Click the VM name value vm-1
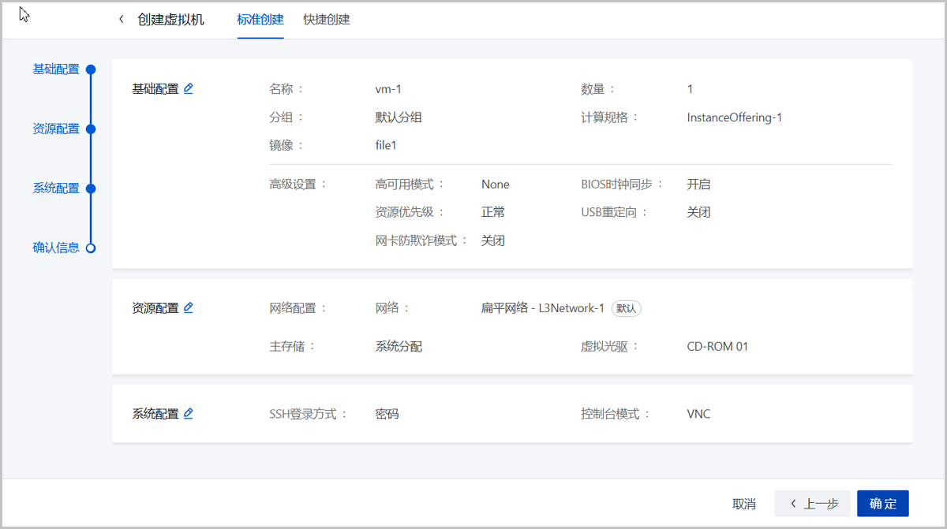 coord(388,89)
